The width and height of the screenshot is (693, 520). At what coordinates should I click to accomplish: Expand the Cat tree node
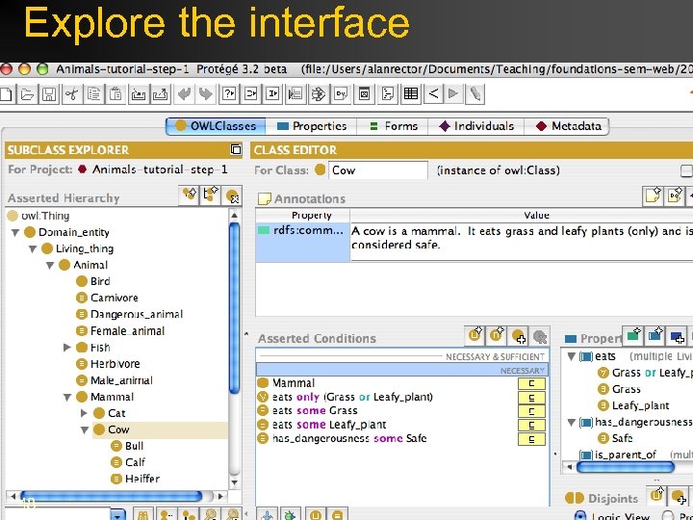click(x=85, y=413)
